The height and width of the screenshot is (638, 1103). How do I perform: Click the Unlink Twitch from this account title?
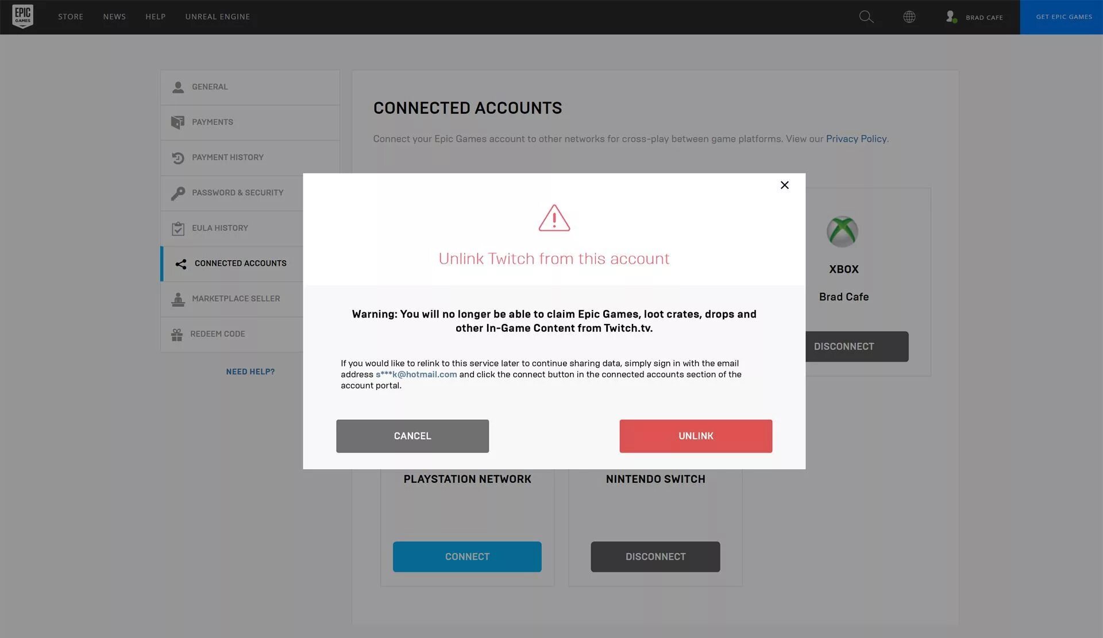[554, 258]
